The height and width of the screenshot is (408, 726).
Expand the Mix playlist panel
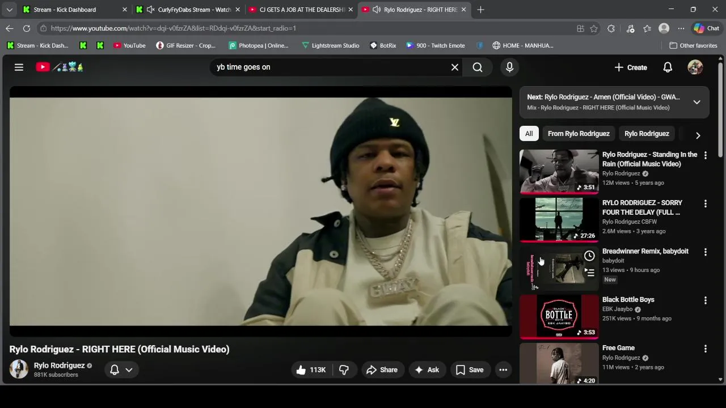[697, 102]
